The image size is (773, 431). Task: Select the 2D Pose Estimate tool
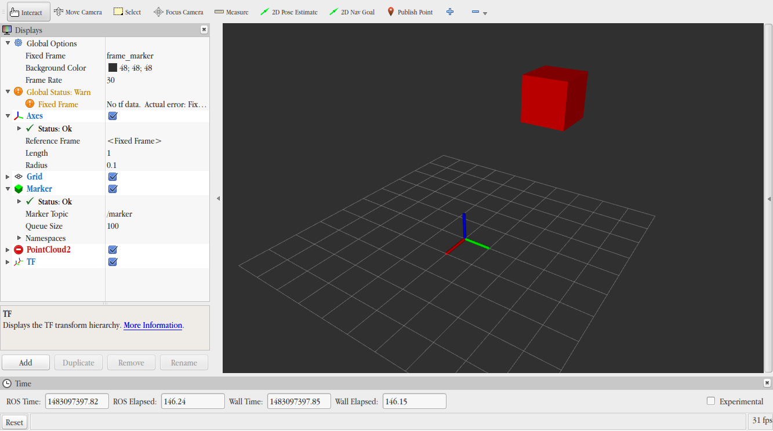(x=289, y=12)
